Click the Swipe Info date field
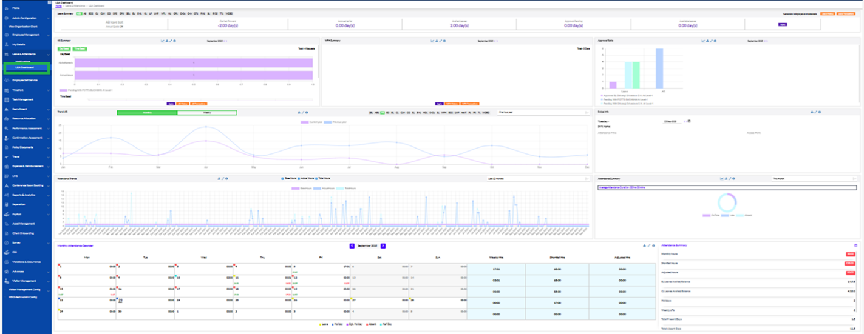The image size is (864, 334). click(671, 121)
